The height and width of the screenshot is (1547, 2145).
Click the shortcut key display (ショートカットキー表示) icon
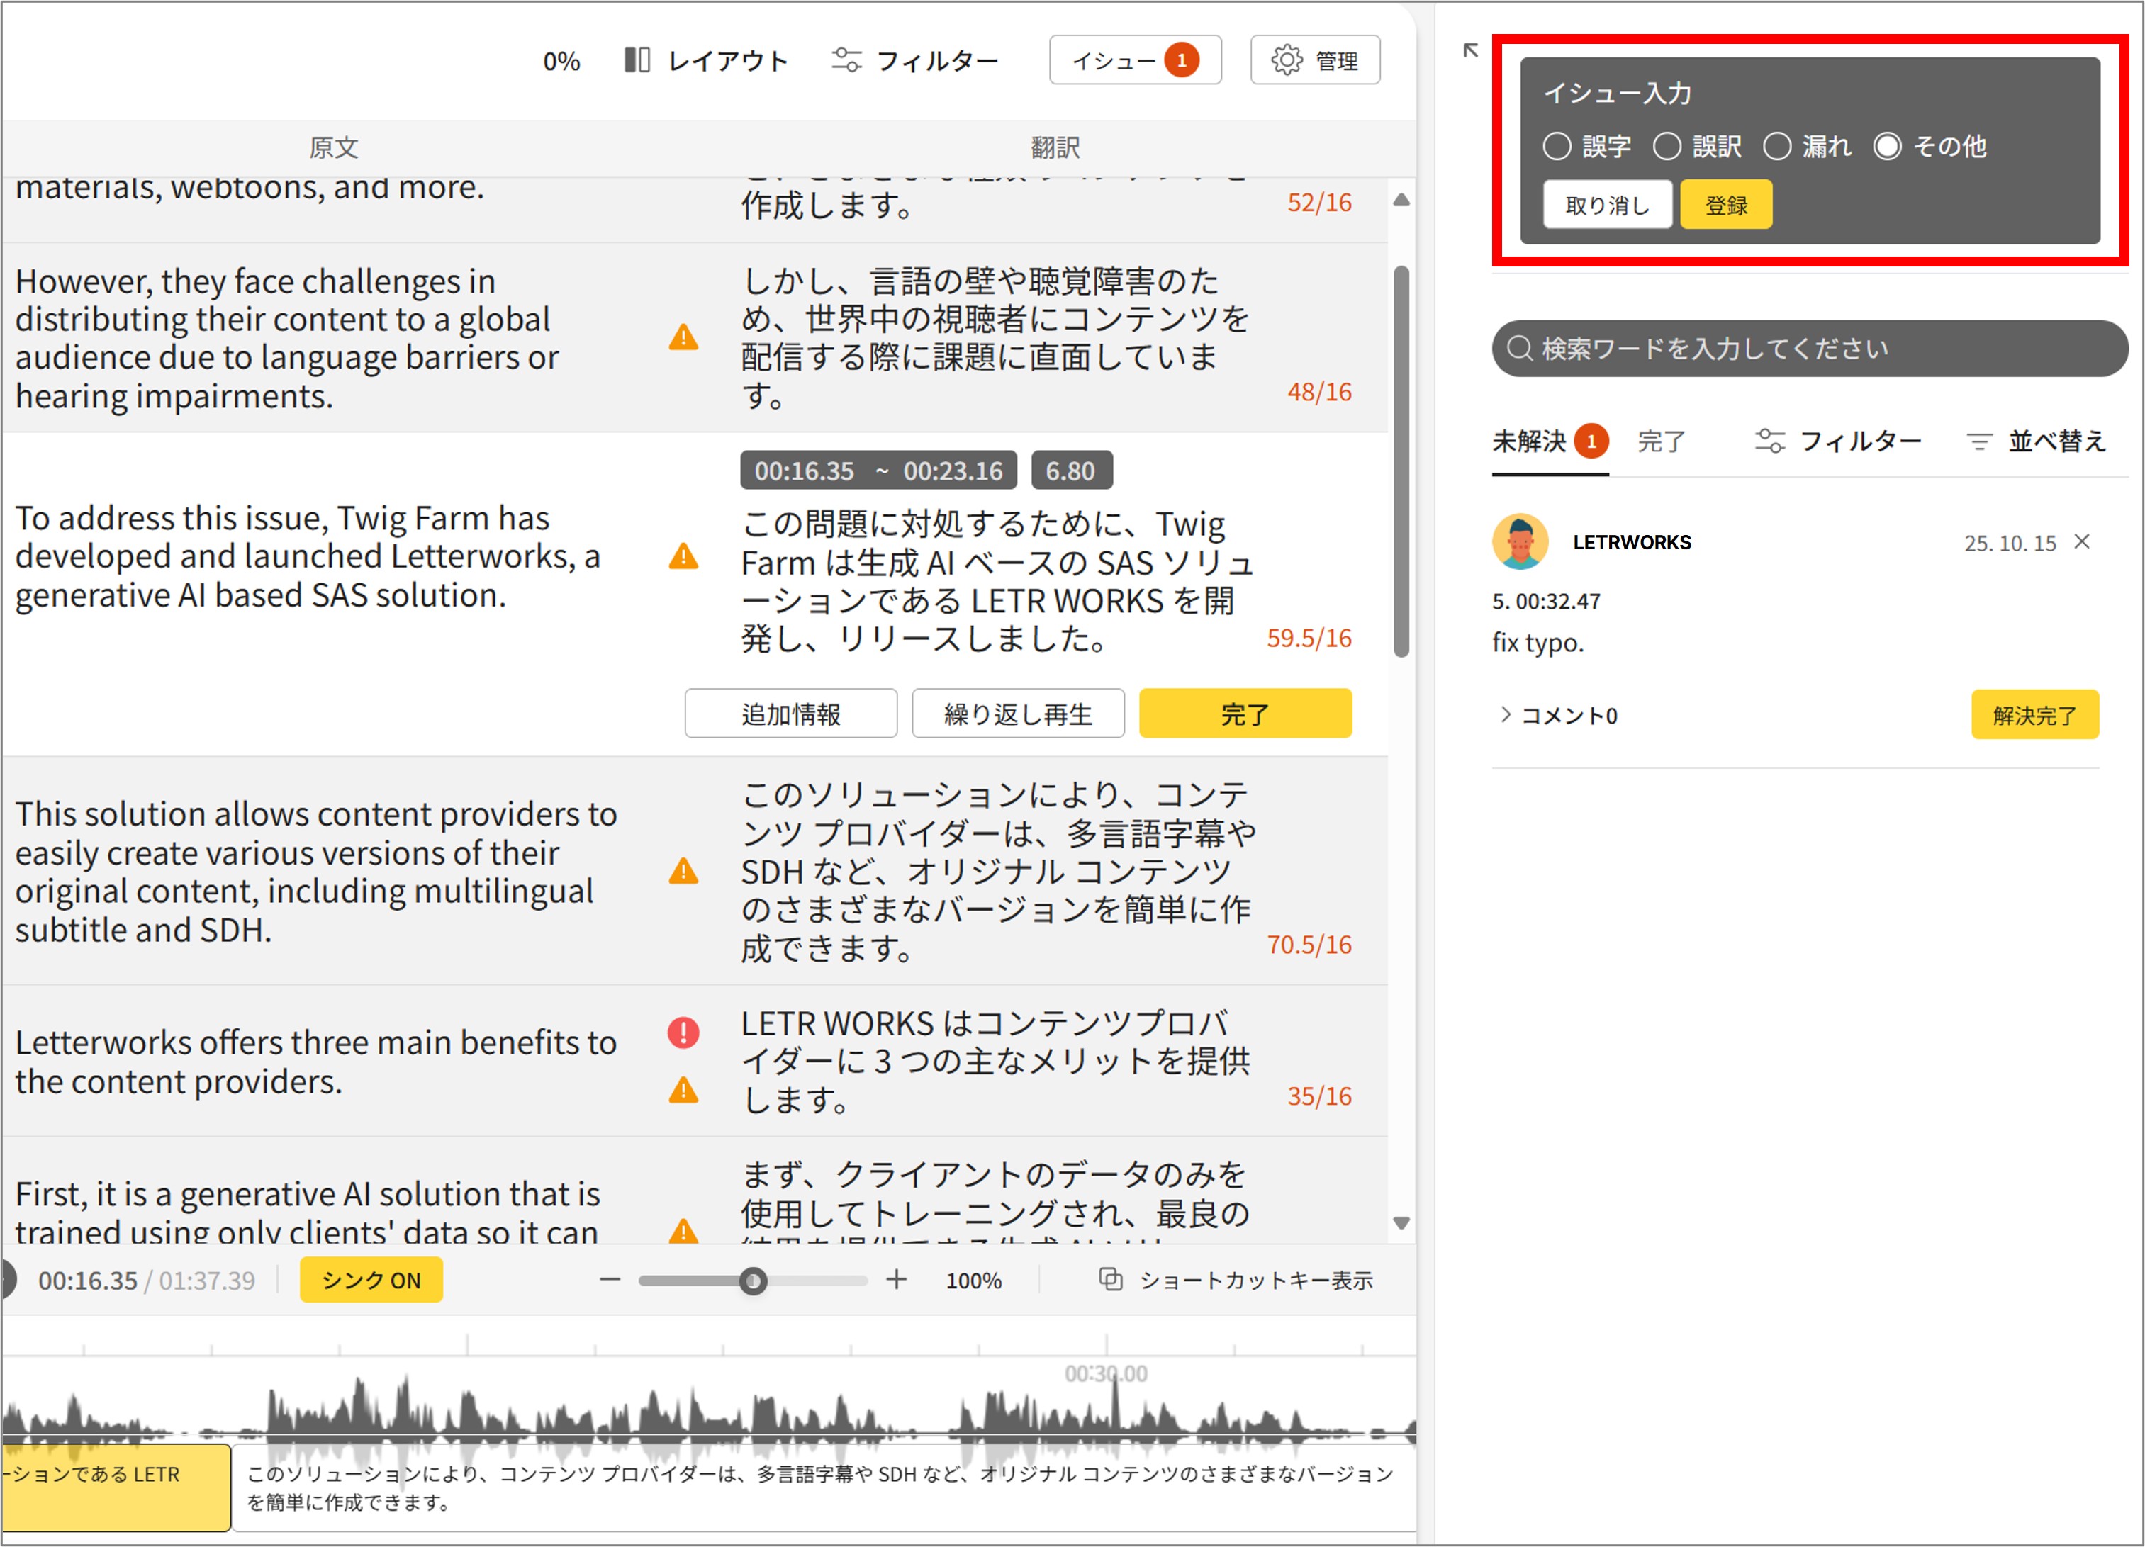[x=1110, y=1281]
